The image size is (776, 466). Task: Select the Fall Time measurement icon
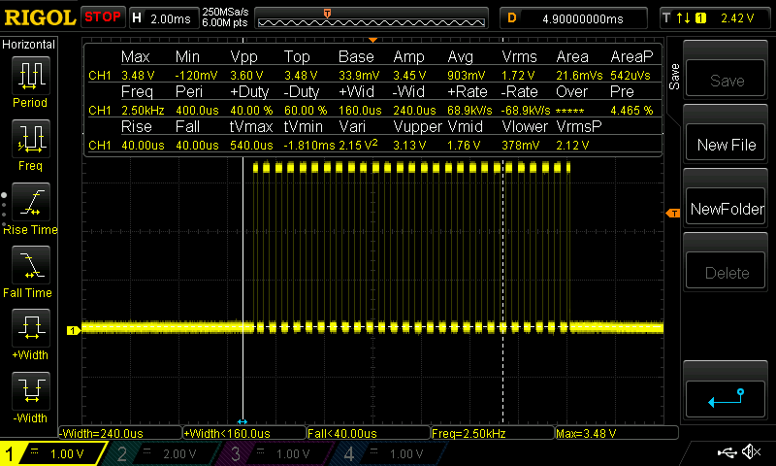(31, 265)
